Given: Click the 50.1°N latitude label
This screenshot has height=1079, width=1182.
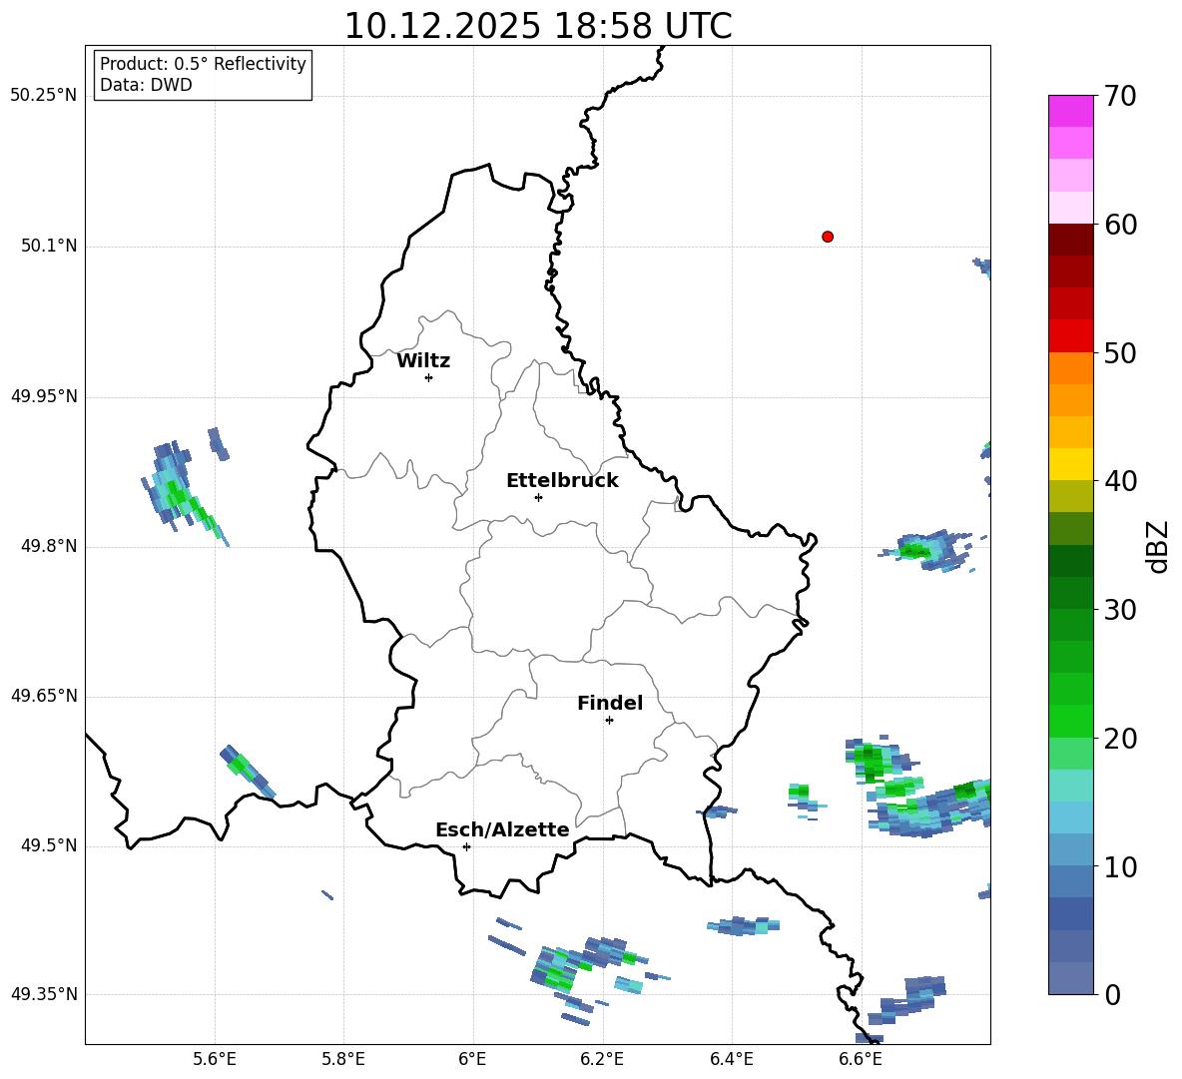Looking at the screenshot, I should tap(49, 247).
